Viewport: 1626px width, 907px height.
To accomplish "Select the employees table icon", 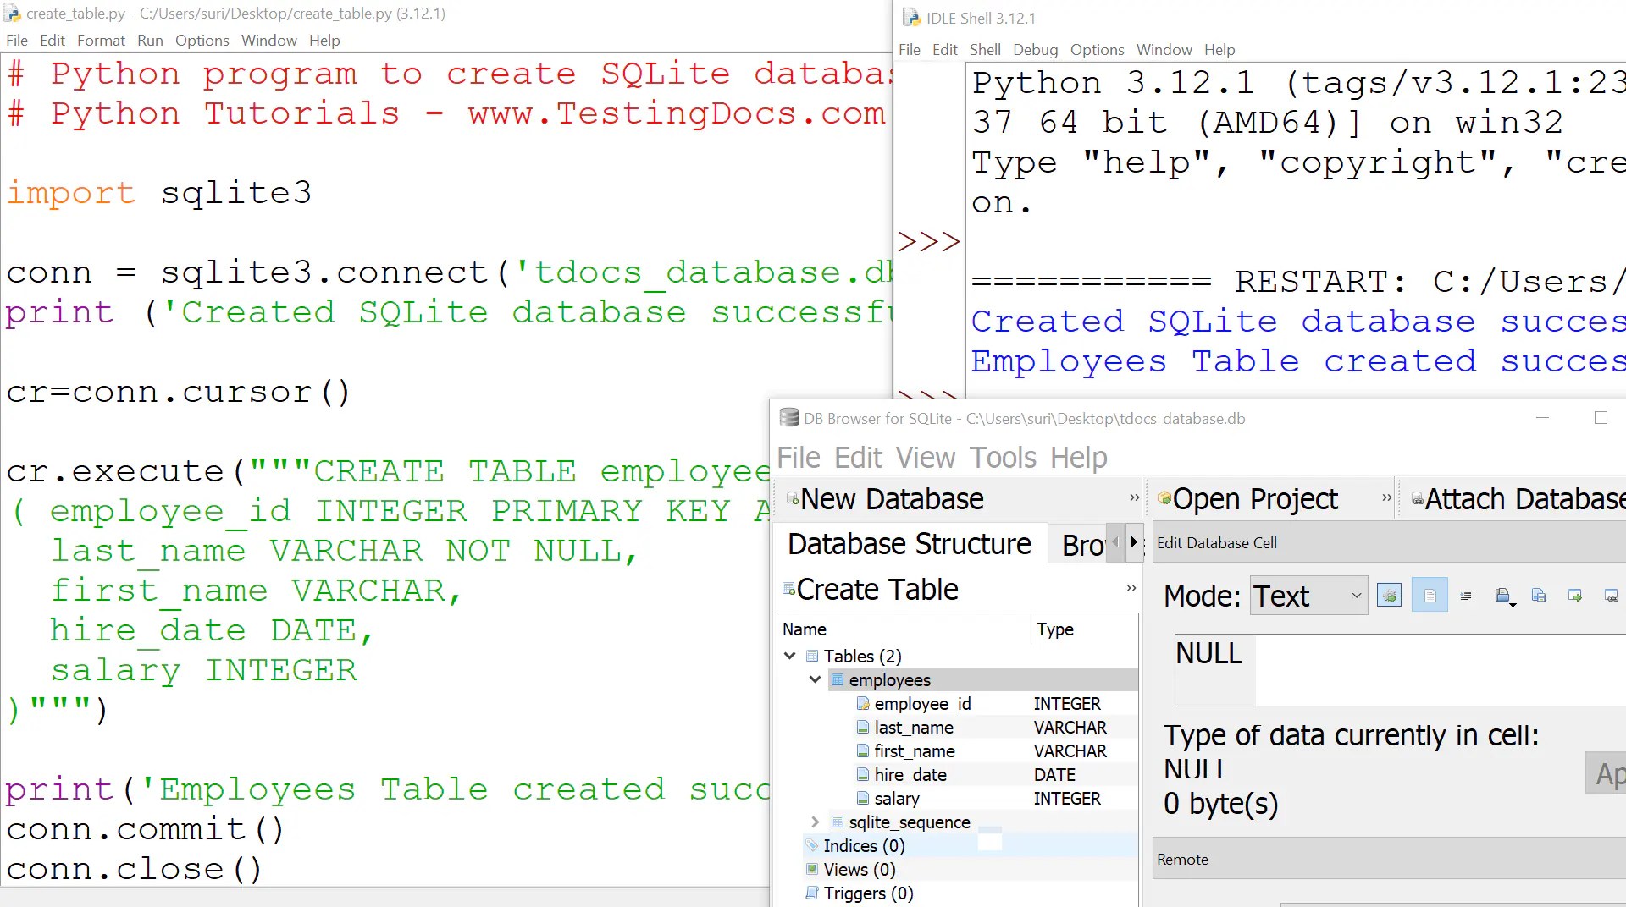I will [837, 679].
